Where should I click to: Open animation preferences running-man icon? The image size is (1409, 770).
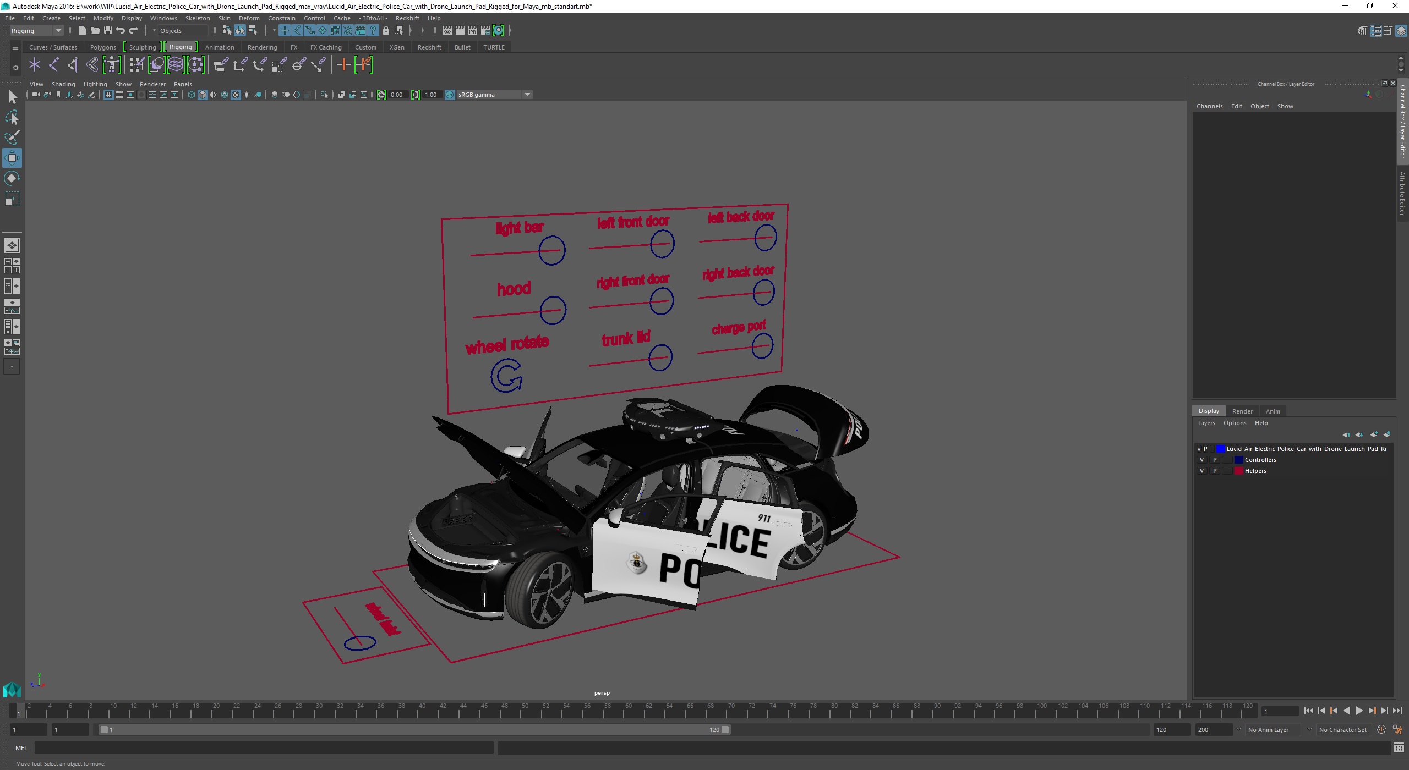click(x=1397, y=730)
